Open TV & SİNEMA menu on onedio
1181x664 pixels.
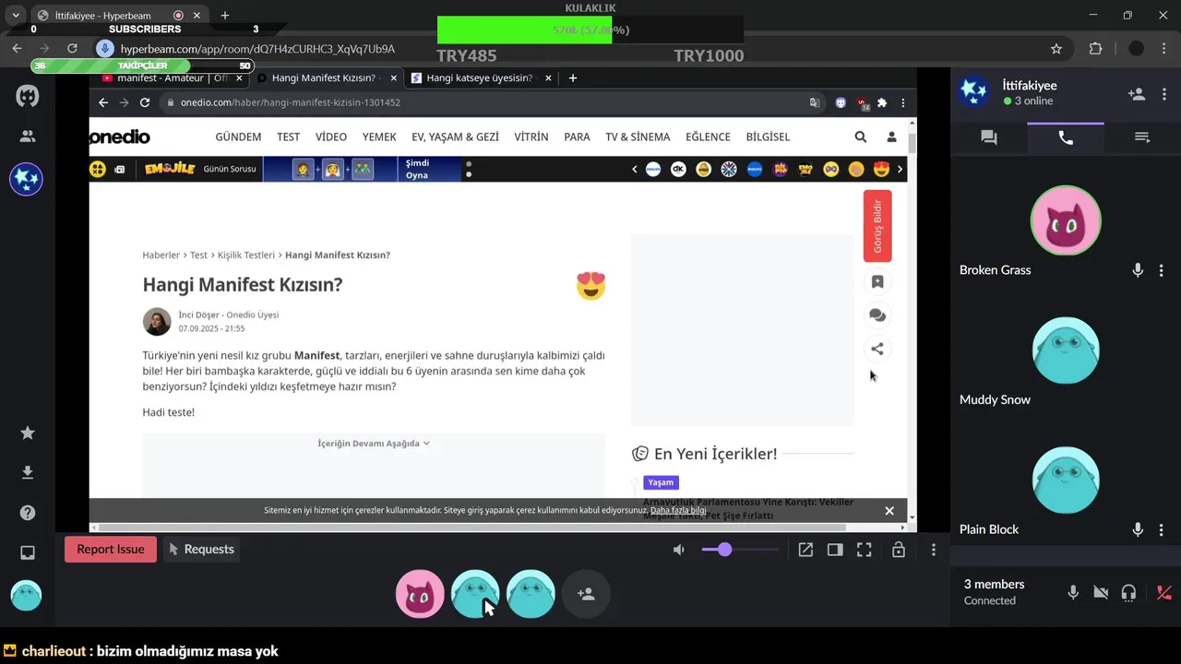(638, 136)
